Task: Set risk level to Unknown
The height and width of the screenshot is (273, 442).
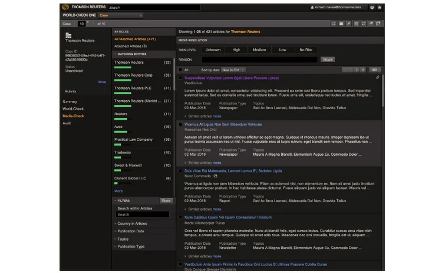Action: tap(213, 50)
